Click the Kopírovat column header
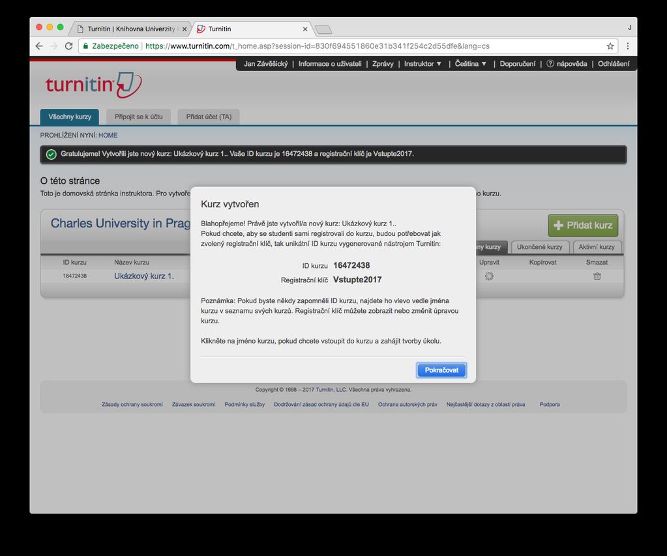This screenshot has width=667, height=556. (542, 263)
